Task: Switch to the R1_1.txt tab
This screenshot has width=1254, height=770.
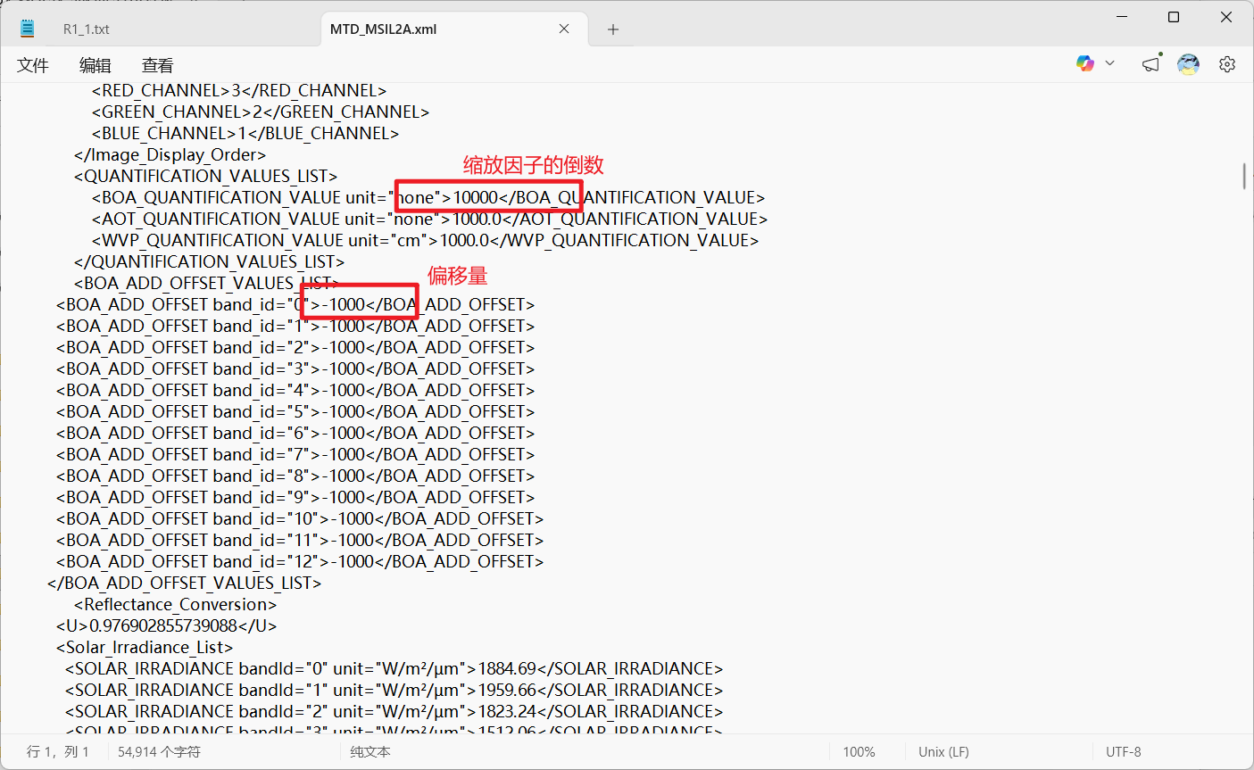Action: tap(87, 29)
